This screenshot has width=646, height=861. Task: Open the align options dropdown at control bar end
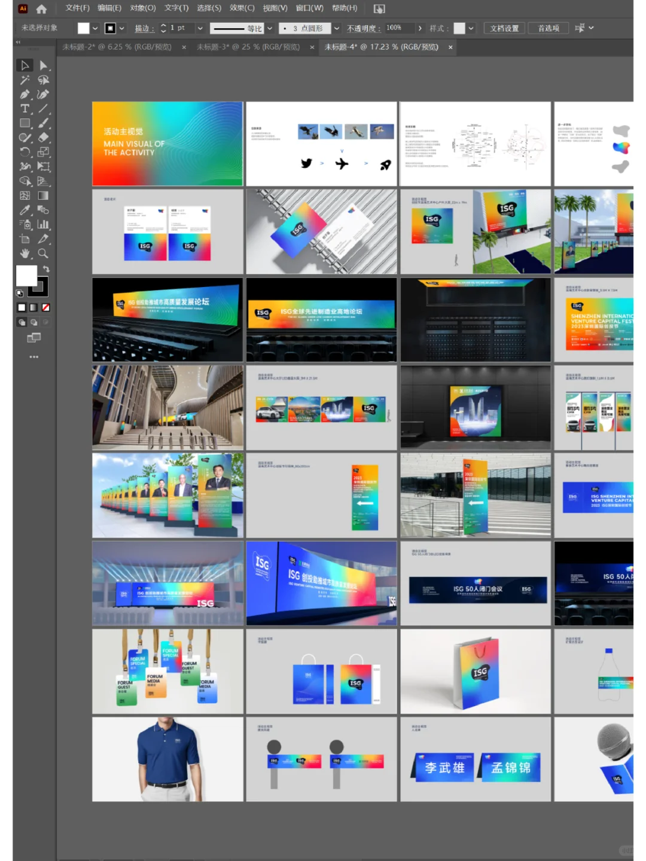(591, 28)
